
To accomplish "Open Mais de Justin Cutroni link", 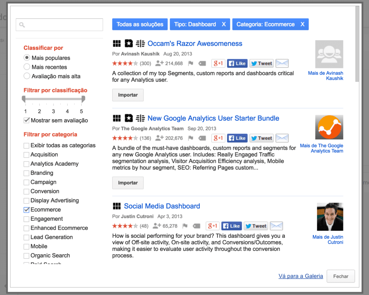I will coord(328,239).
